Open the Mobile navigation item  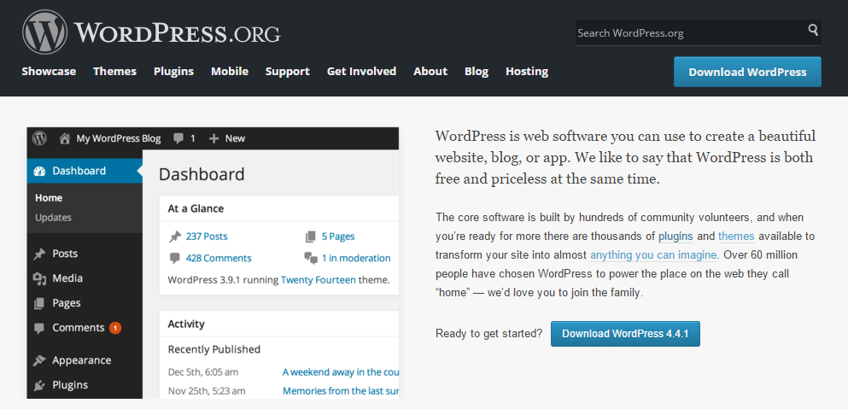(230, 72)
